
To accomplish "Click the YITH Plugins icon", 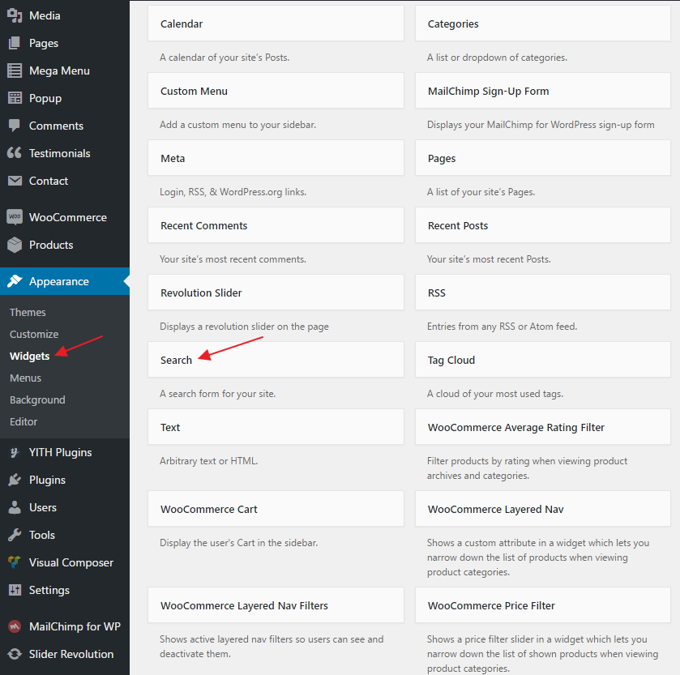I will click(x=15, y=453).
